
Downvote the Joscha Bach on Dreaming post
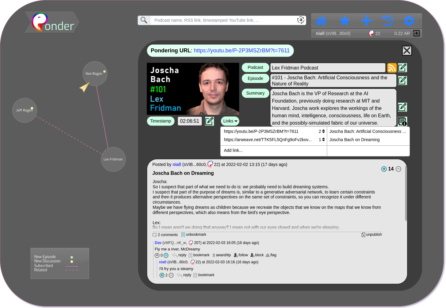tap(398, 169)
